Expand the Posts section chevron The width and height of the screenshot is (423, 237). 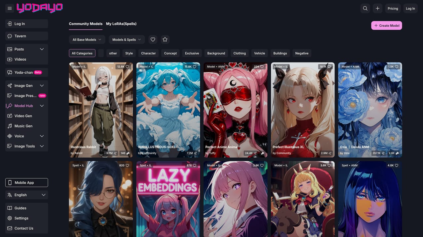pos(42,49)
